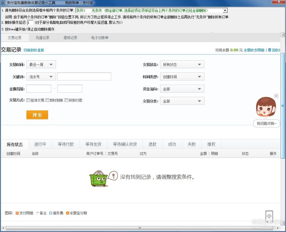Close the customer service helper popup

point(276,96)
